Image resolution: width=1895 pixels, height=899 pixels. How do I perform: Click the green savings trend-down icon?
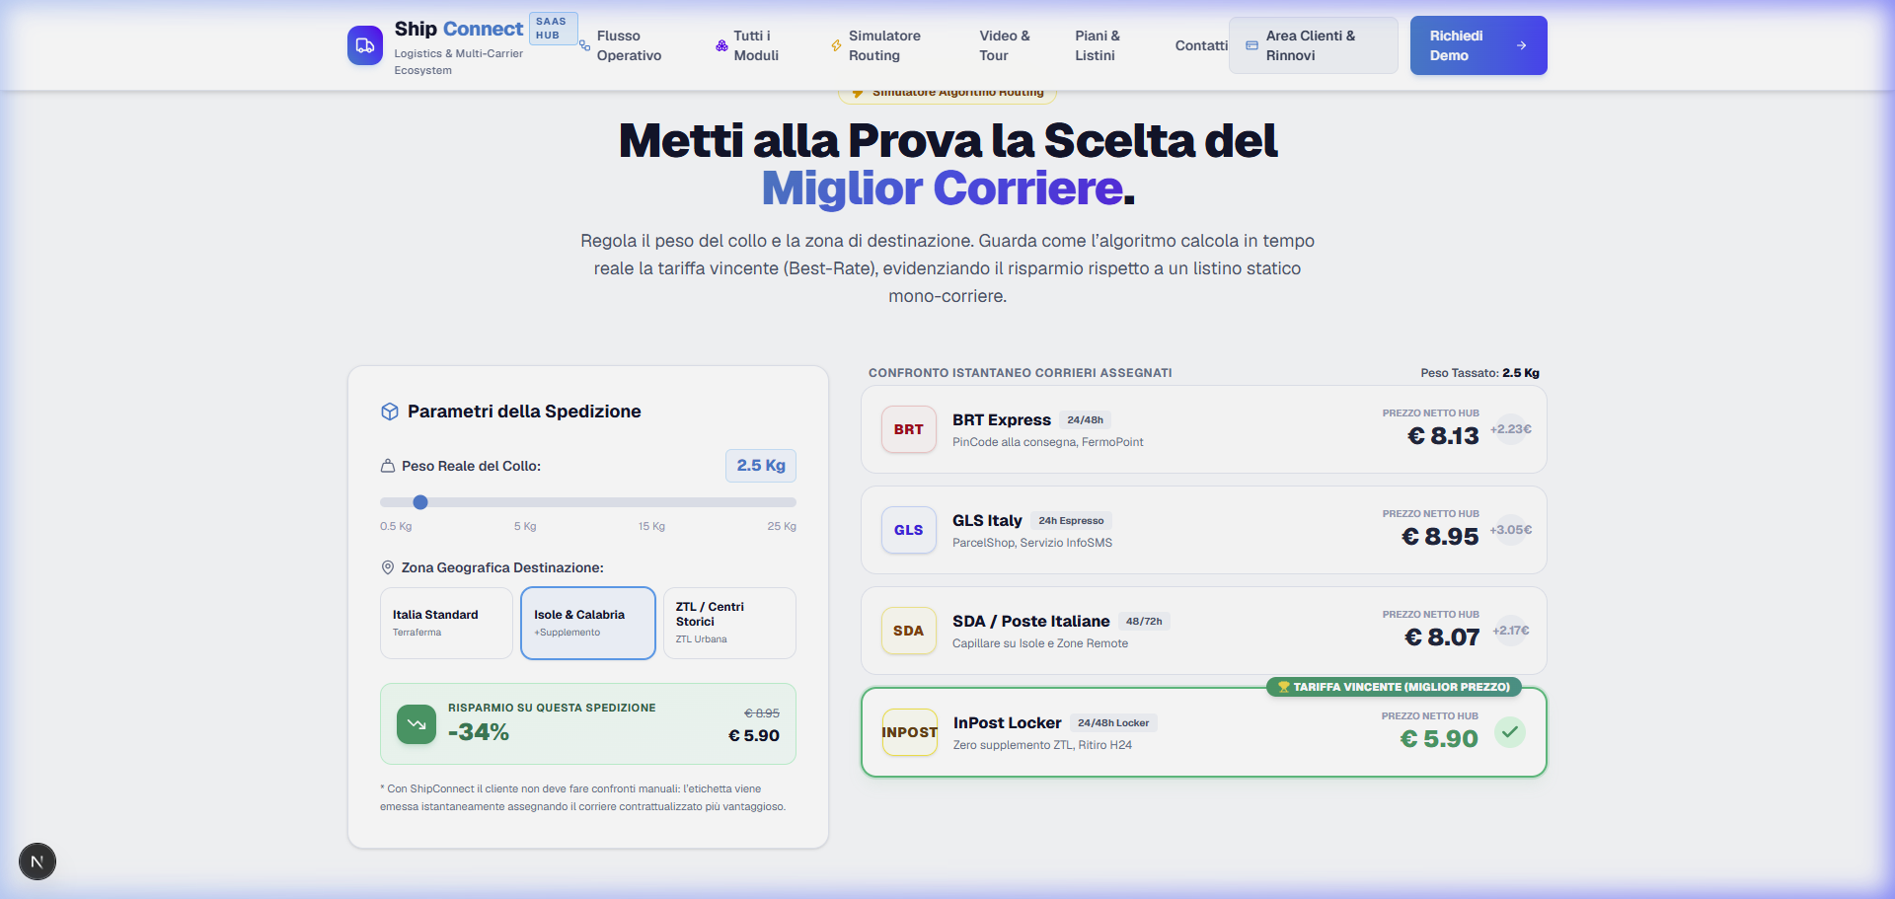coord(417,724)
